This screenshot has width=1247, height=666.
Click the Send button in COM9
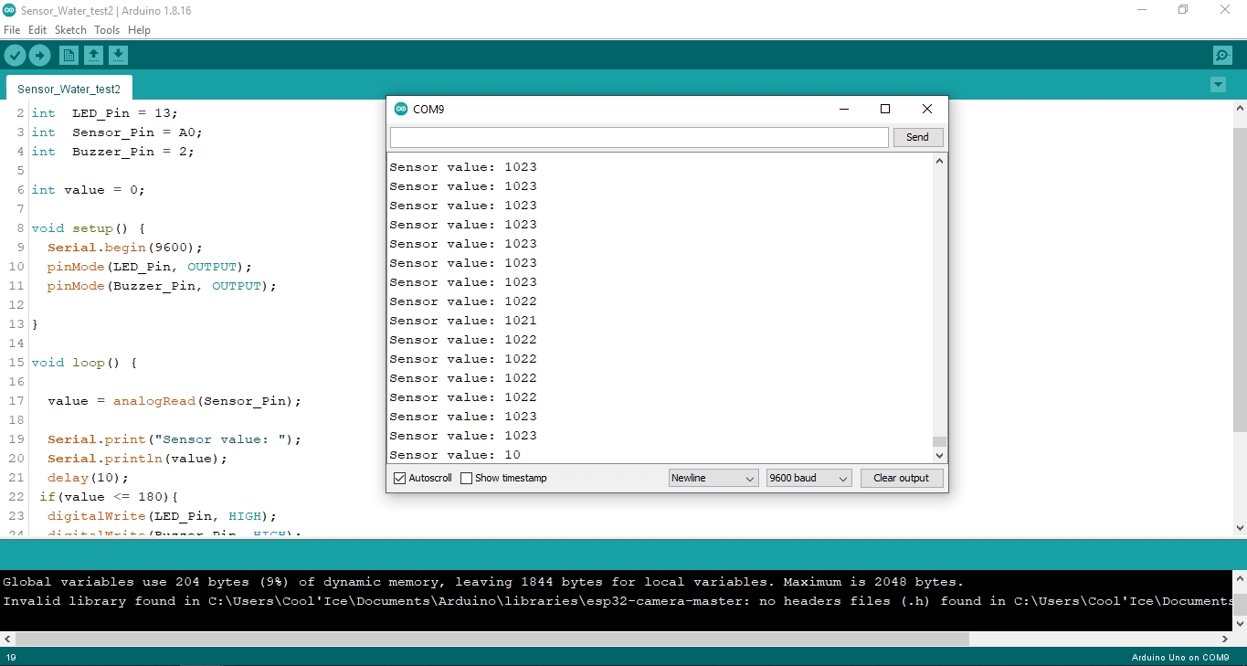click(918, 137)
